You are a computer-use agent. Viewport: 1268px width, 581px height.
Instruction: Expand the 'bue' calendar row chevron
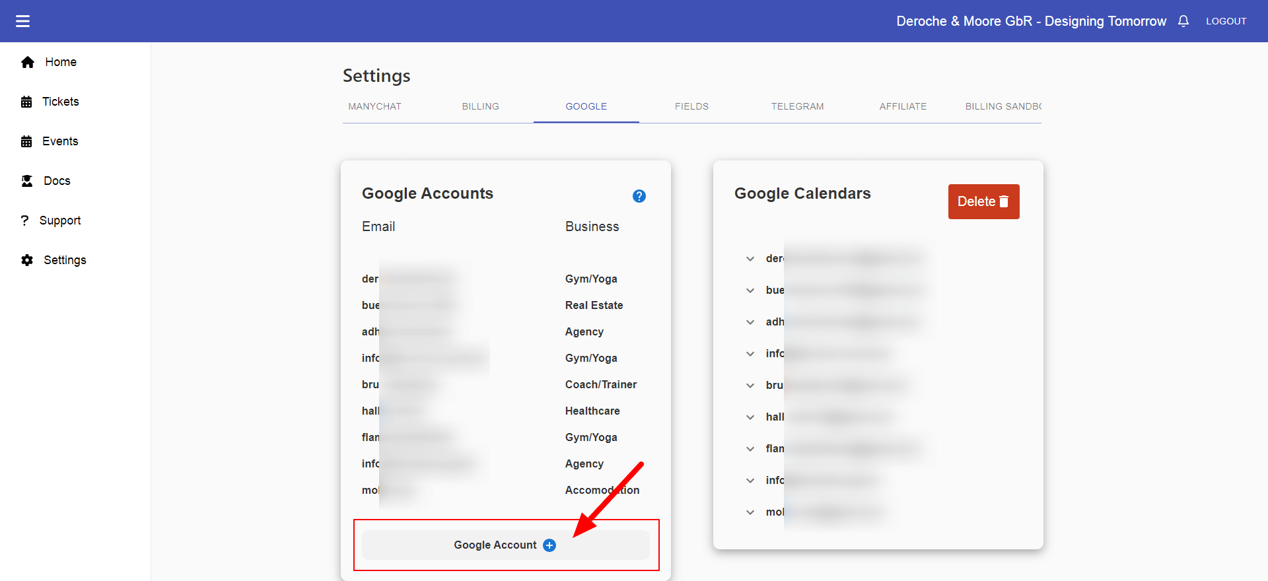[x=750, y=290]
